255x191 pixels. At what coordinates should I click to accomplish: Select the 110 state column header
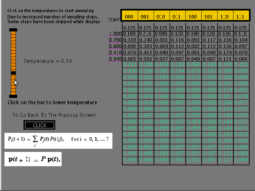coord(225,15)
